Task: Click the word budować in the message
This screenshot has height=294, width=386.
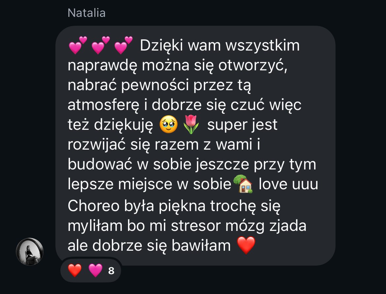Action: (100, 164)
